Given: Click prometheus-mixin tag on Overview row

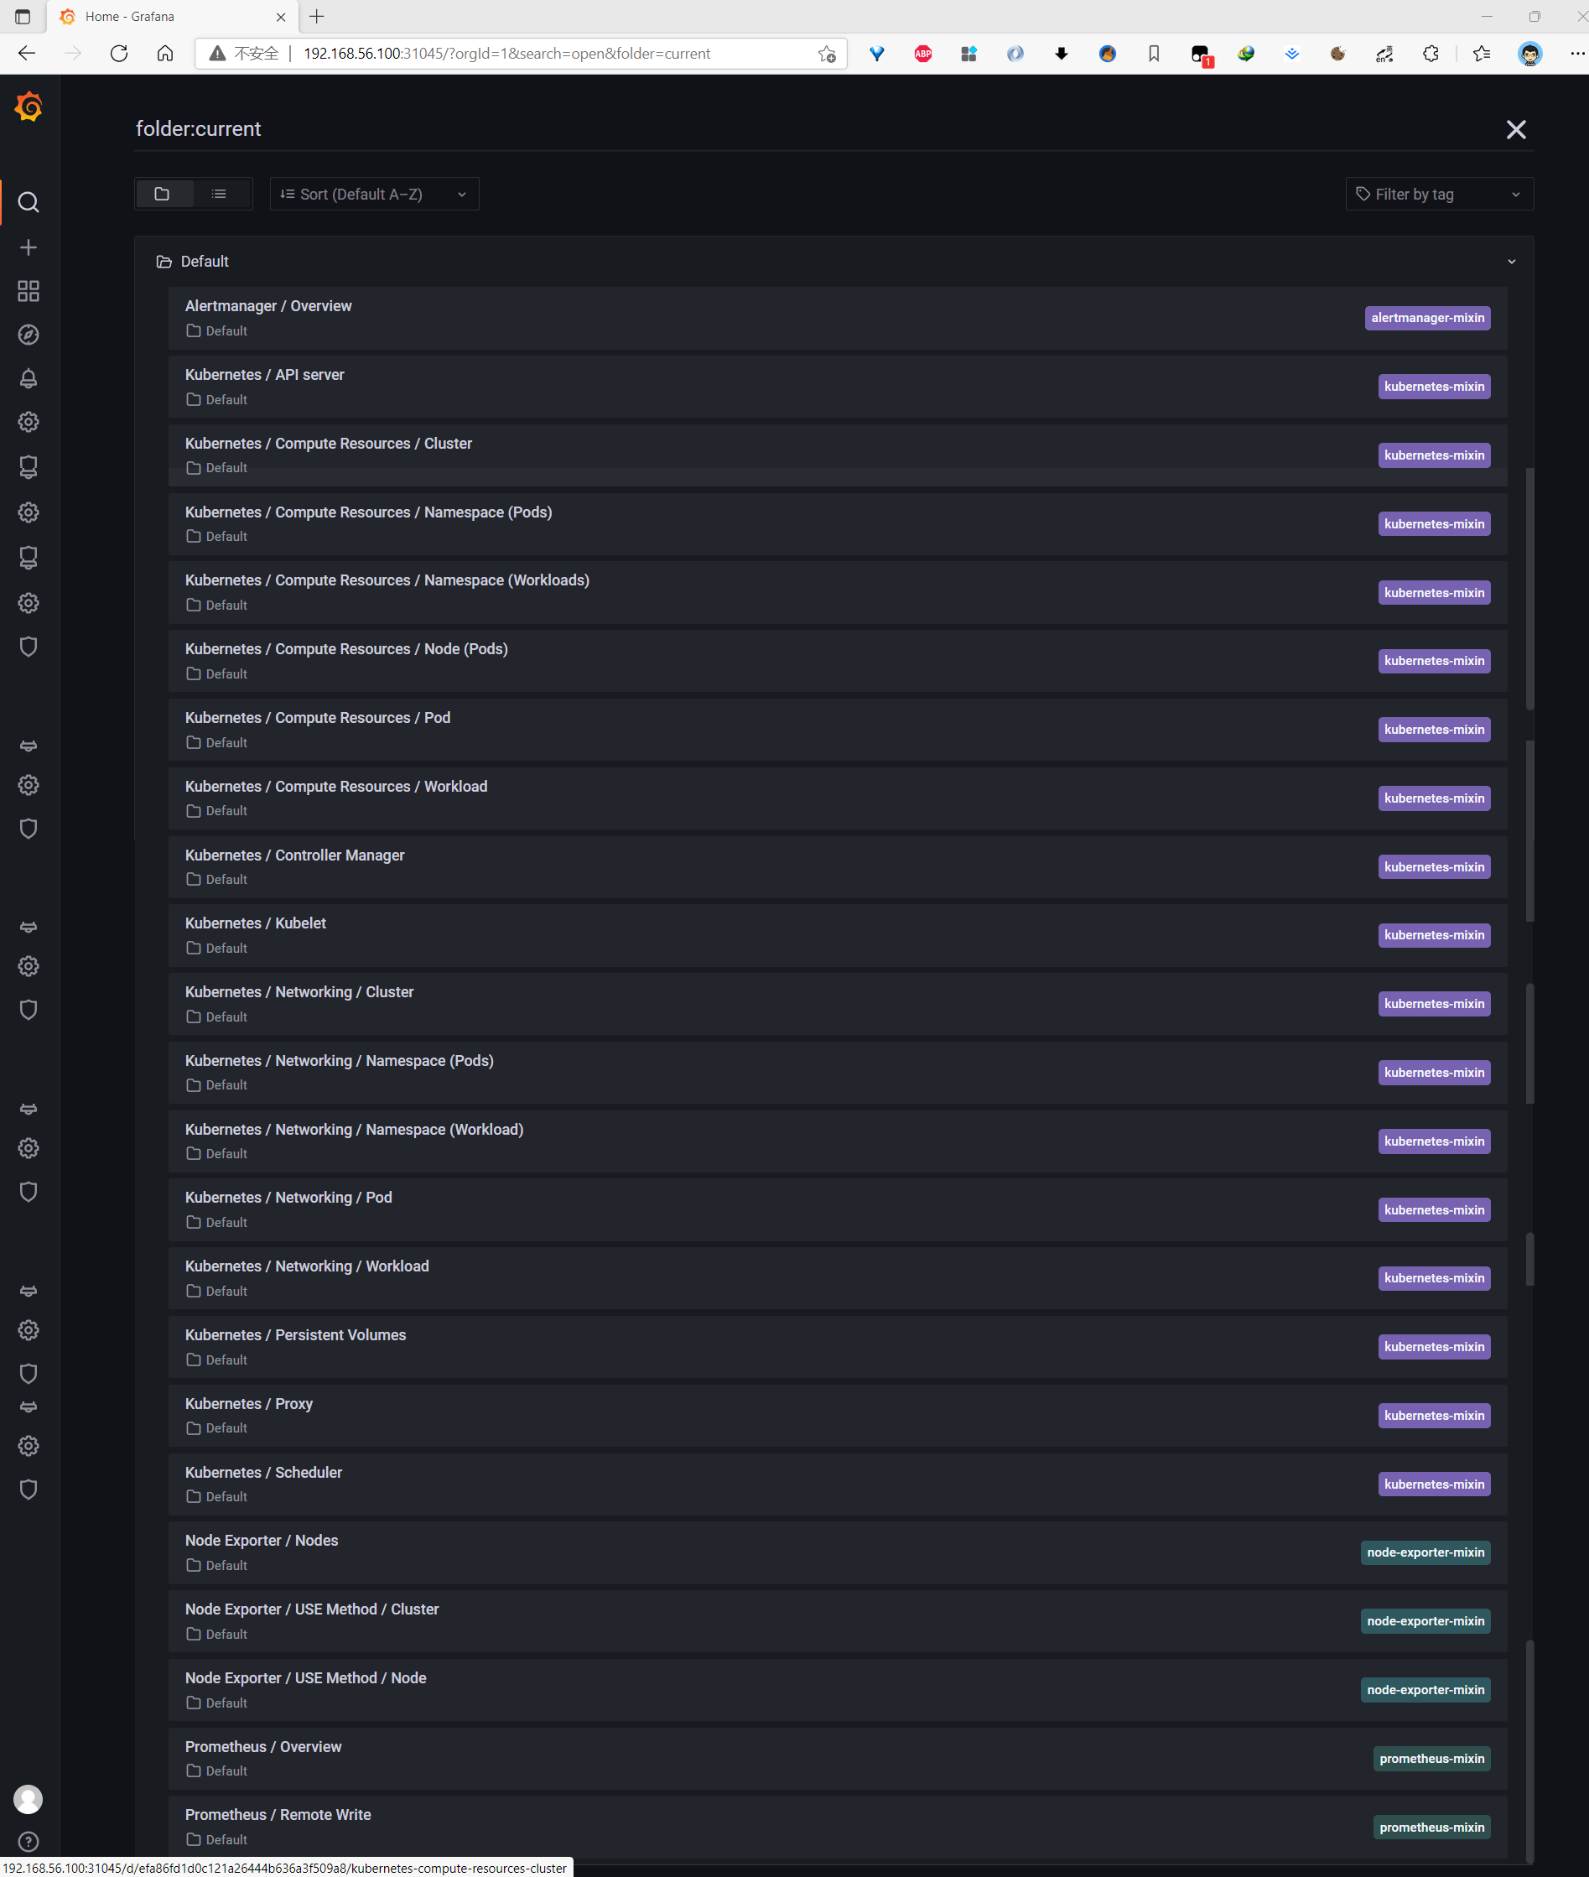Looking at the screenshot, I should (x=1431, y=1759).
